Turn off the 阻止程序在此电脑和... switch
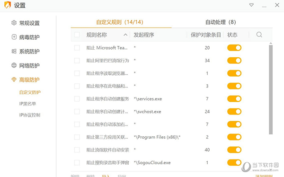Viewport: 284px width, 177px height. click(234, 86)
